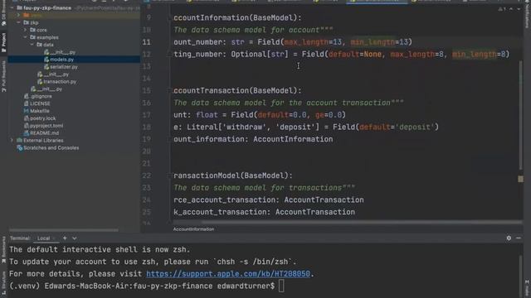Click 'AccountInformation' type on line 19
Screen dimensions: 531x298
tap(293, 139)
